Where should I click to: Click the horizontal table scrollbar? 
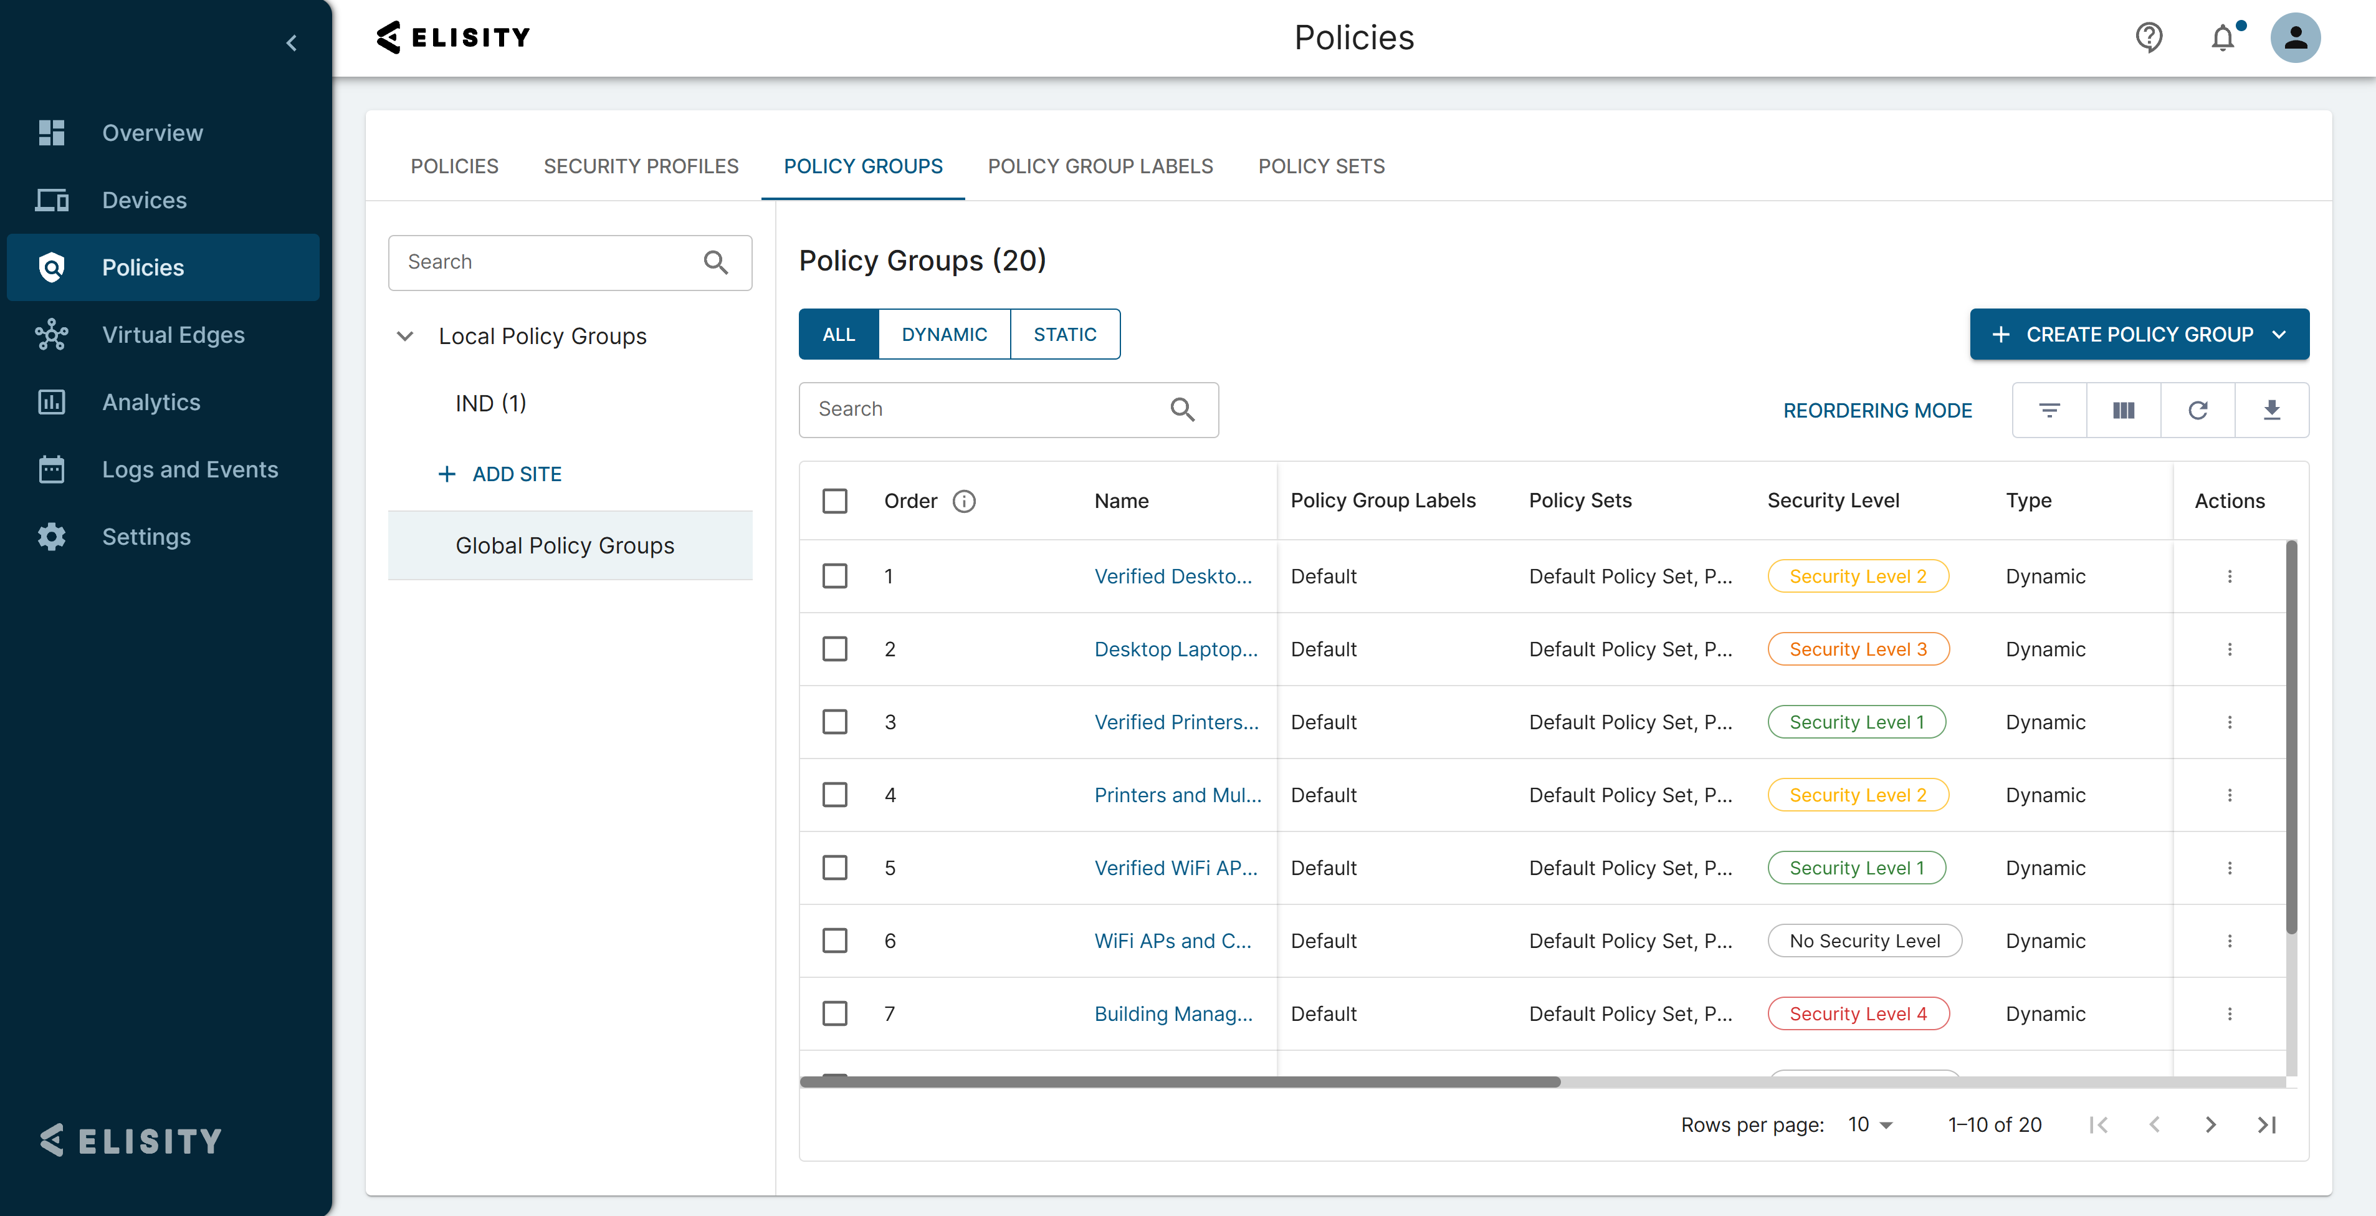[1180, 1081]
